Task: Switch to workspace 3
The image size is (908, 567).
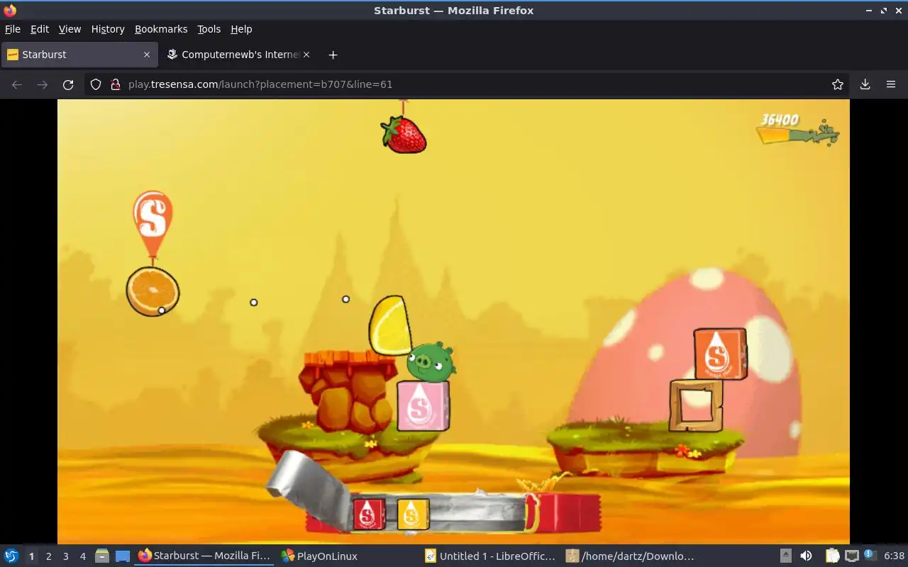Action: [x=65, y=556]
